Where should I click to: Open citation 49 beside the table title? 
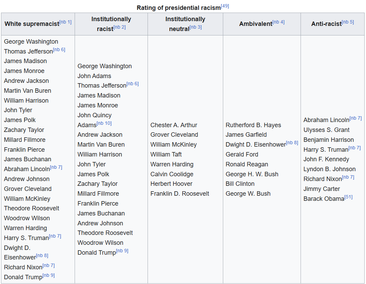[x=225, y=6]
